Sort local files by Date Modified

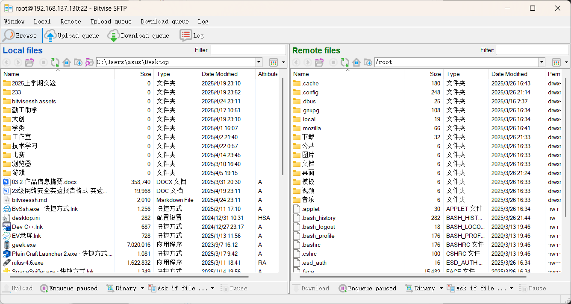pos(227,74)
